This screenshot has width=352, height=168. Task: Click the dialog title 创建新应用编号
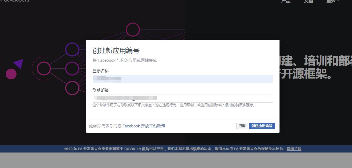(116, 51)
